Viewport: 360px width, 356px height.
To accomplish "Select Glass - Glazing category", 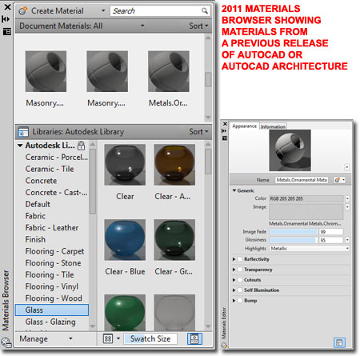I will pyautogui.click(x=50, y=322).
